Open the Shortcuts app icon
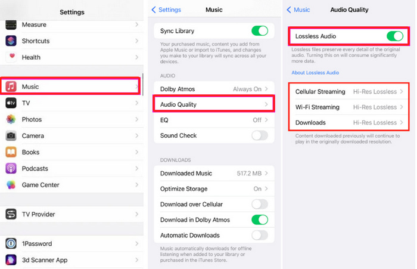 (11, 41)
